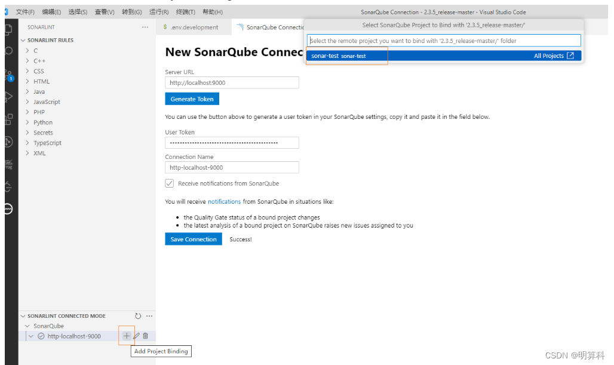Open the 编辑(E) menu

tap(51, 12)
